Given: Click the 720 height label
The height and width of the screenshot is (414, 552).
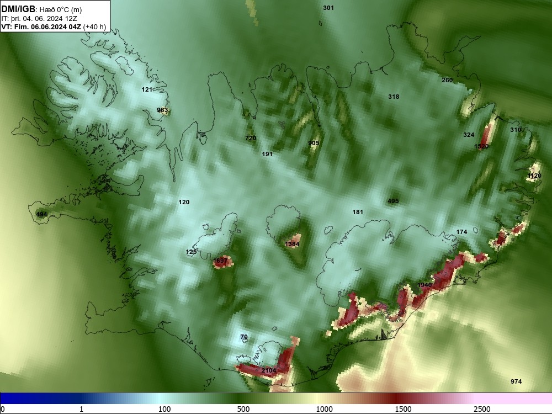Looking at the screenshot, I should click(251, 138).
